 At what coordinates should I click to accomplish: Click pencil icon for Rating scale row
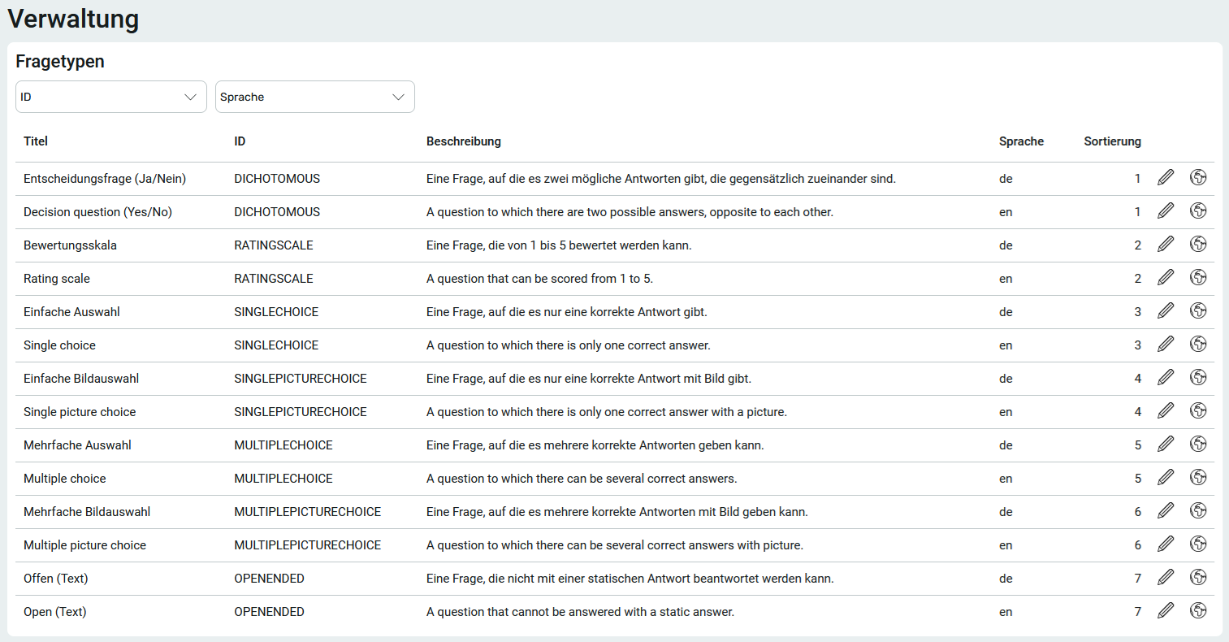click(x=1166, y=278)
